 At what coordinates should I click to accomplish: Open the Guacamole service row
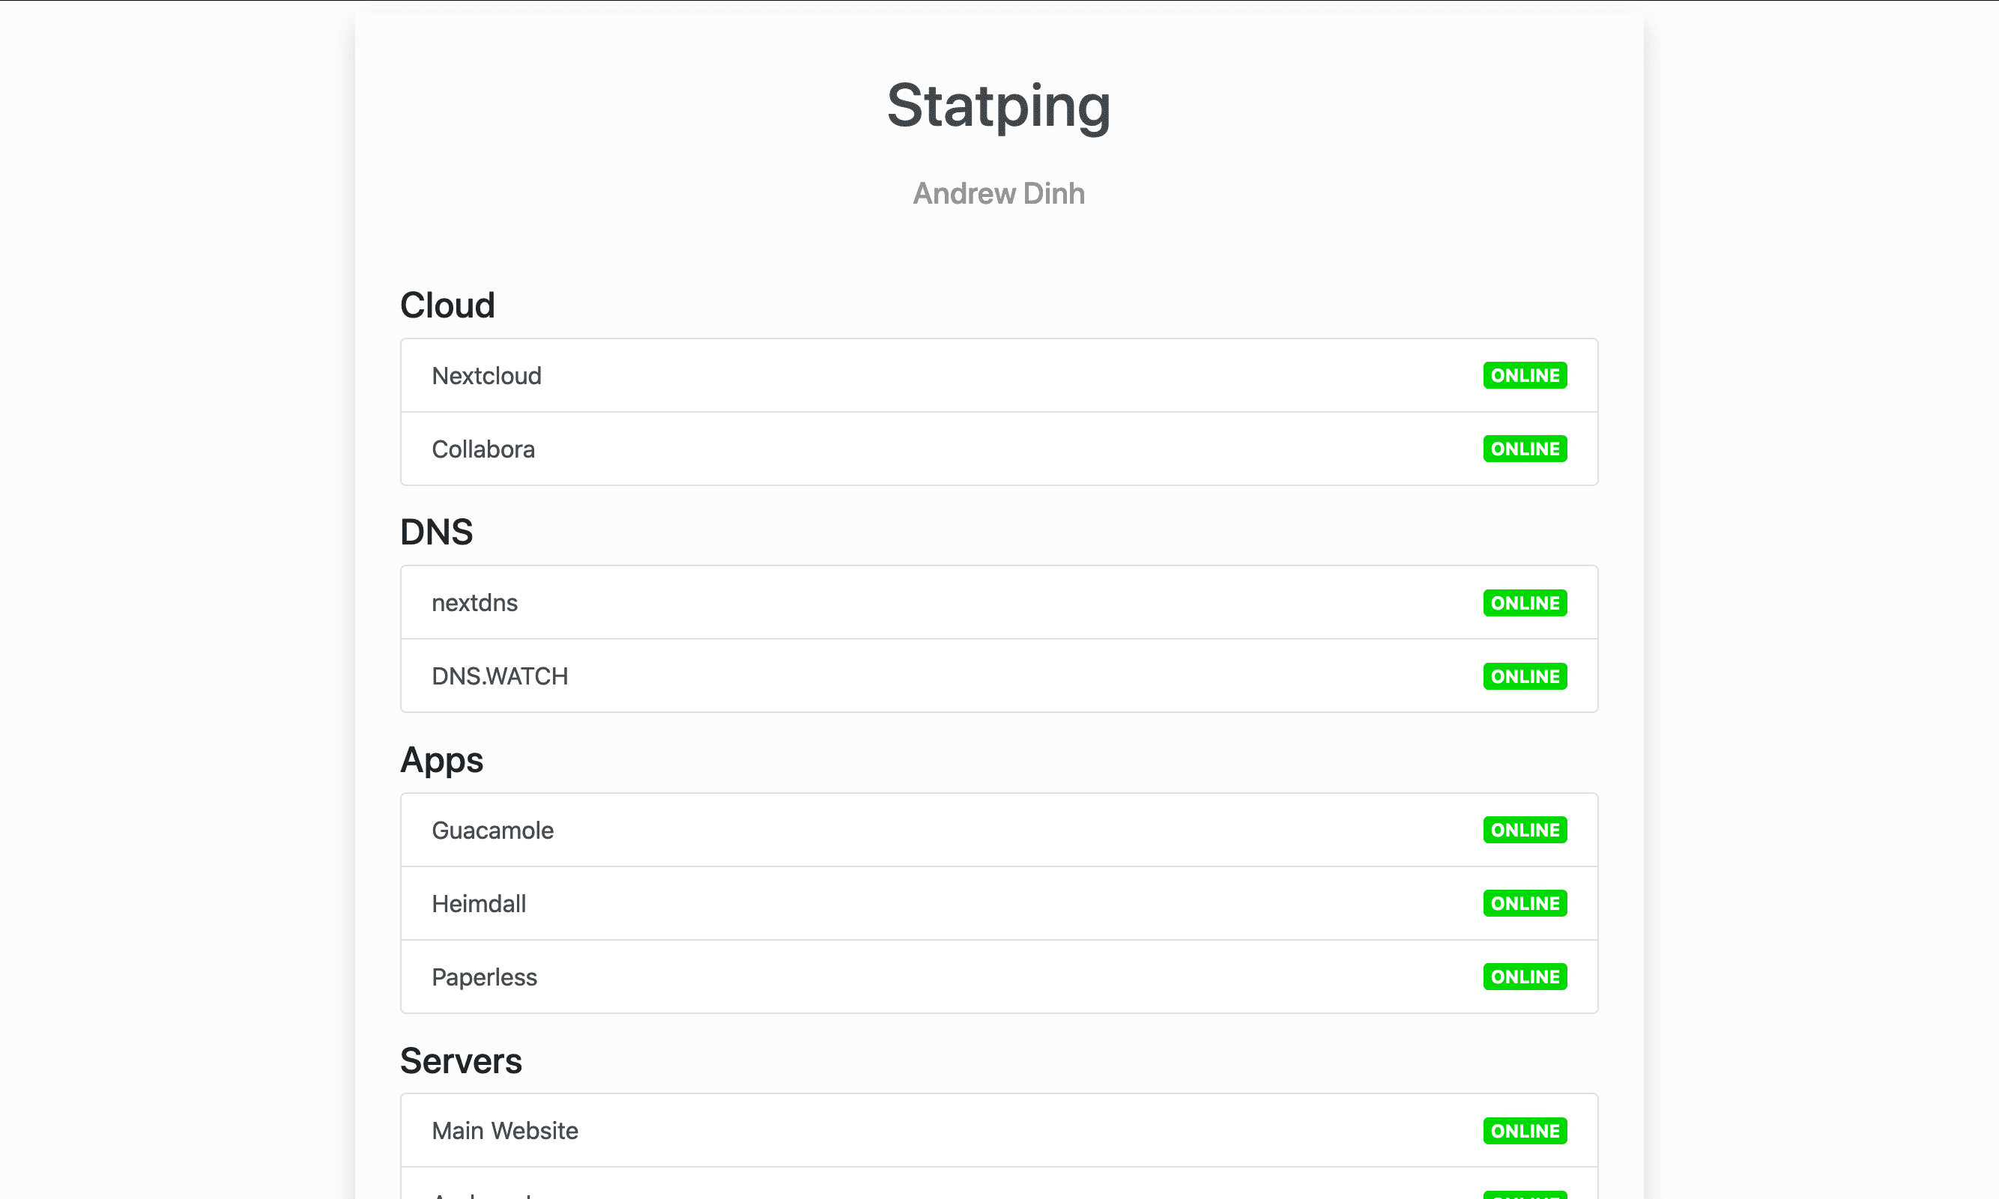click(x=999, y=831)
